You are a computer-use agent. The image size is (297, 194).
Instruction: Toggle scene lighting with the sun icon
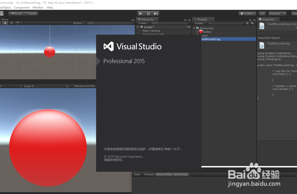tap(5, 23)
